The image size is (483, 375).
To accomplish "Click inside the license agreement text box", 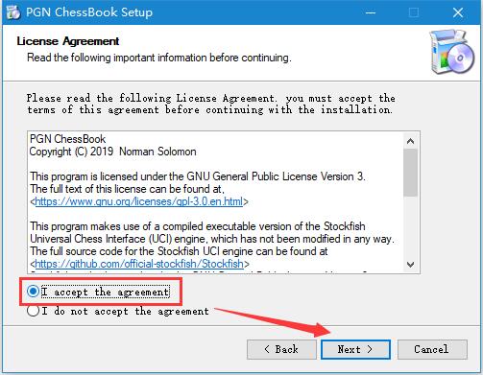I will (216, 202).
